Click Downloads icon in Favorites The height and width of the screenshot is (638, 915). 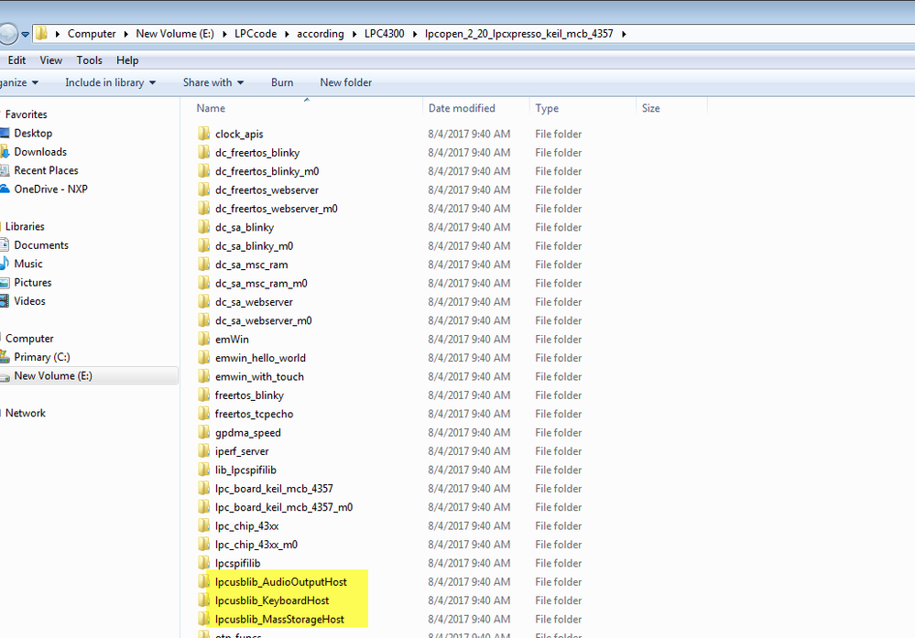[5, 152]
